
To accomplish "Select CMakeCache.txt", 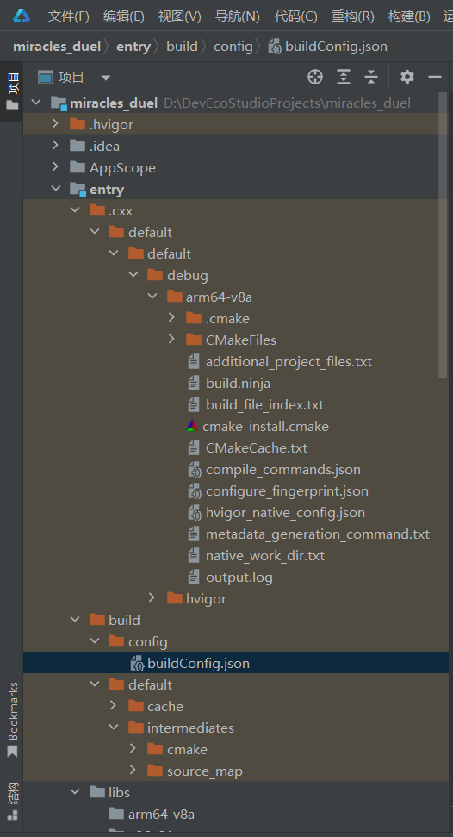I will point(257,447).
